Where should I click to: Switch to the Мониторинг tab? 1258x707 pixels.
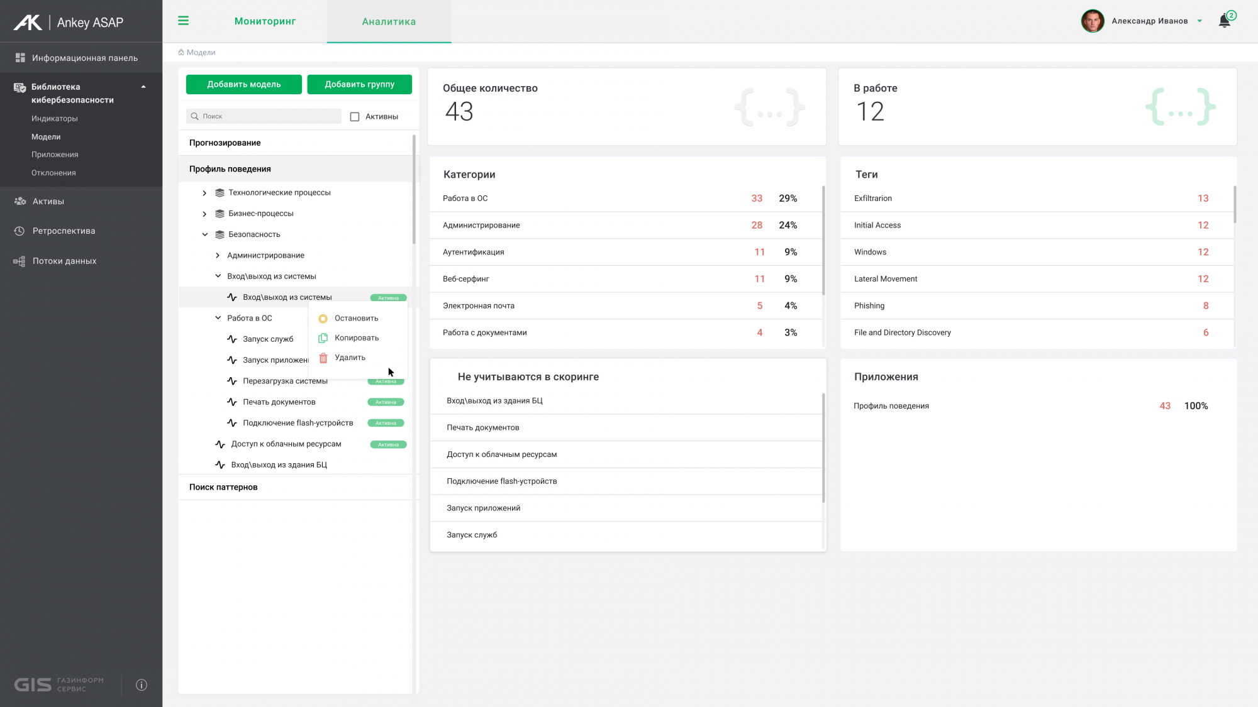tap(265, 21)
